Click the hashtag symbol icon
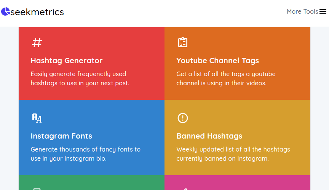The height and width of the screenshot is (190, 329). 37,43
